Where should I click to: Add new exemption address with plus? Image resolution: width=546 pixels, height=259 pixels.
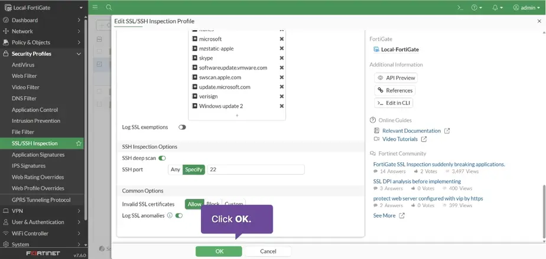tap(237, 115)
